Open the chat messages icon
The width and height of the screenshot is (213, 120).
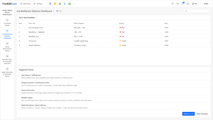coord(178,4)
